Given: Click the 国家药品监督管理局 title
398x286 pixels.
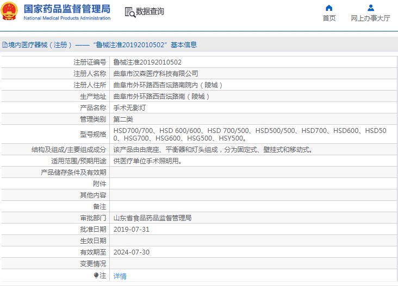Looking at the screenshot, I should [67, 9].
